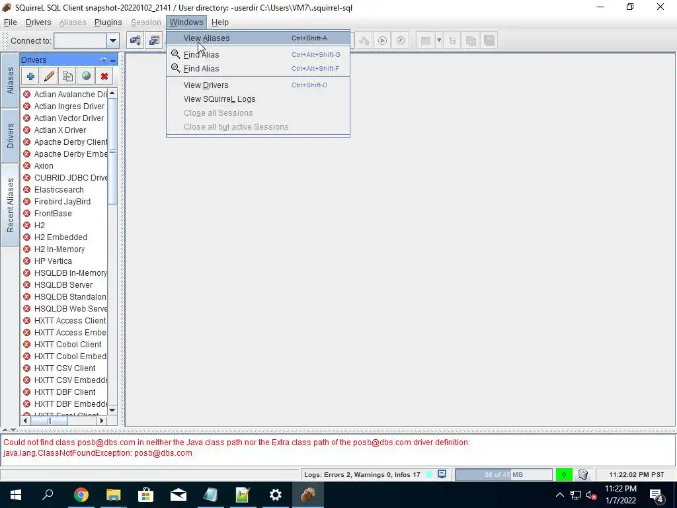The height and width of the screenshot is (508, 677).
Task: Select the HXTT DBF Client driver entry
Action: [x=64, y=392]
